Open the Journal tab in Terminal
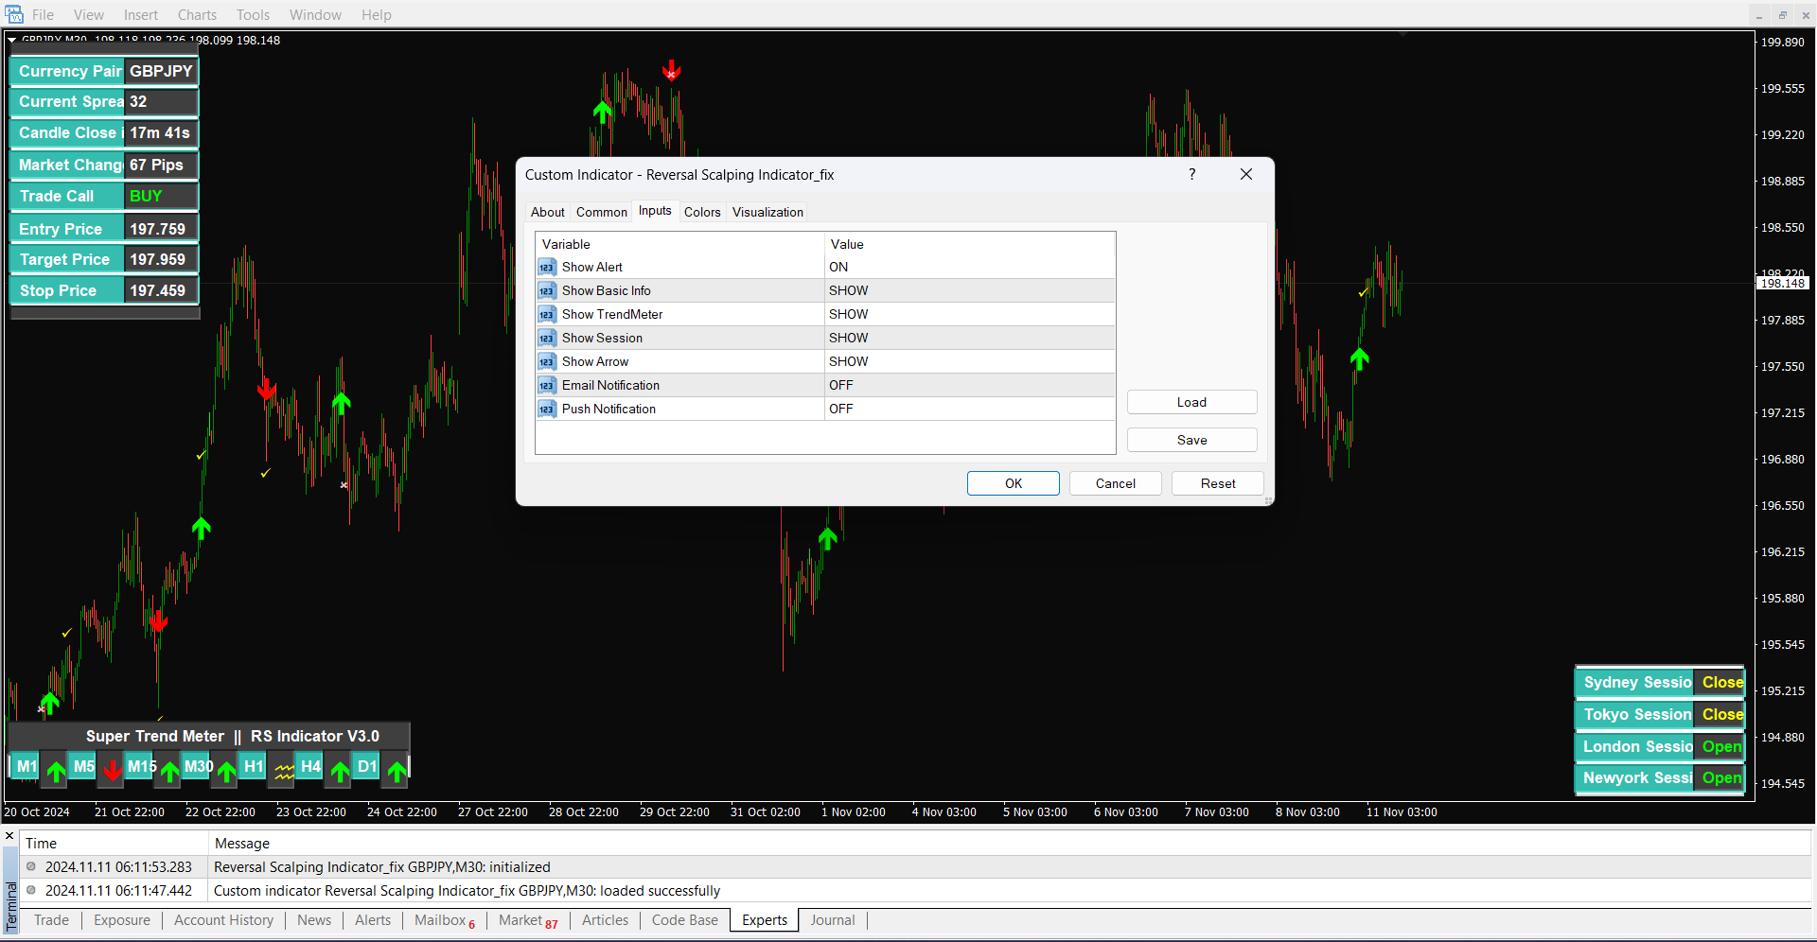The height and width of the screenshot is (942, 1817). pyautogui.click(x=832, y=920)
